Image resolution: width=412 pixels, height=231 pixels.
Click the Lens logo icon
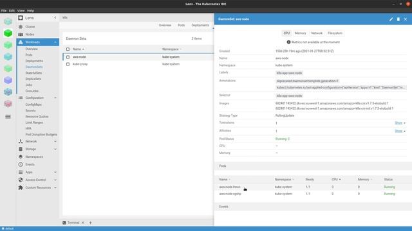coord(21,18)
